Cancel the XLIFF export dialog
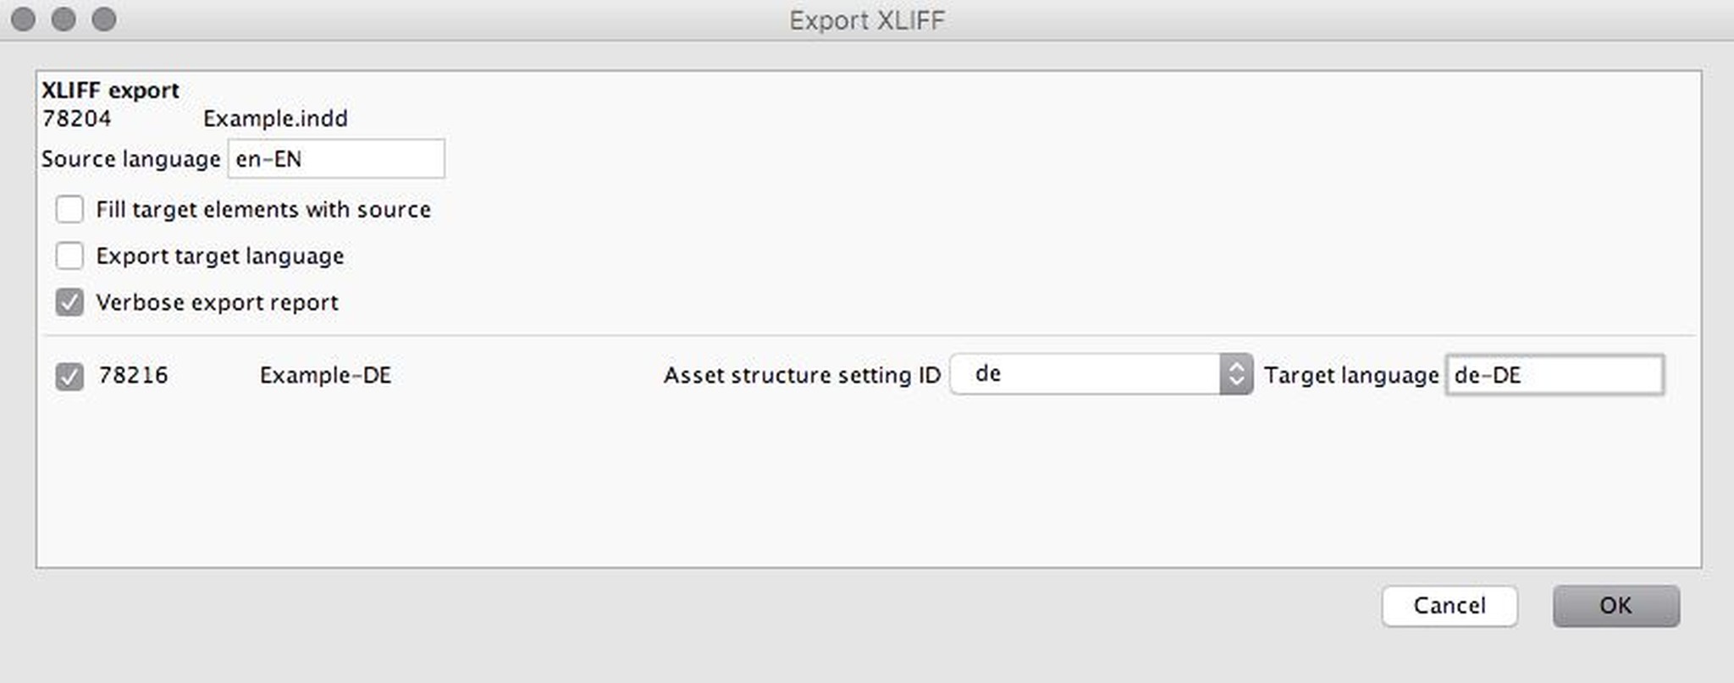The width and height of the screenshot is (1734, 683). point(1450,605)
